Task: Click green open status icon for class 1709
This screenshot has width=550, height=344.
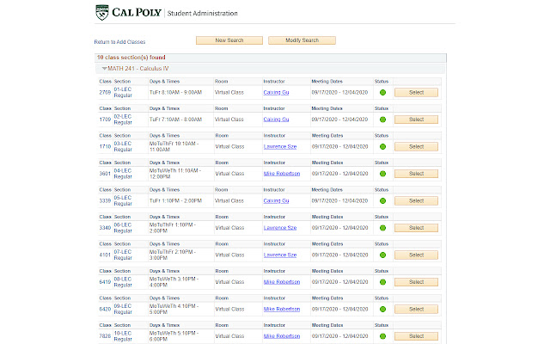Action: tap(382, 120)
